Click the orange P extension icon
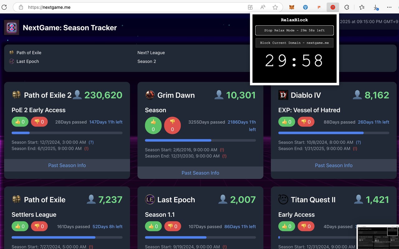 [x=319, y=7]
